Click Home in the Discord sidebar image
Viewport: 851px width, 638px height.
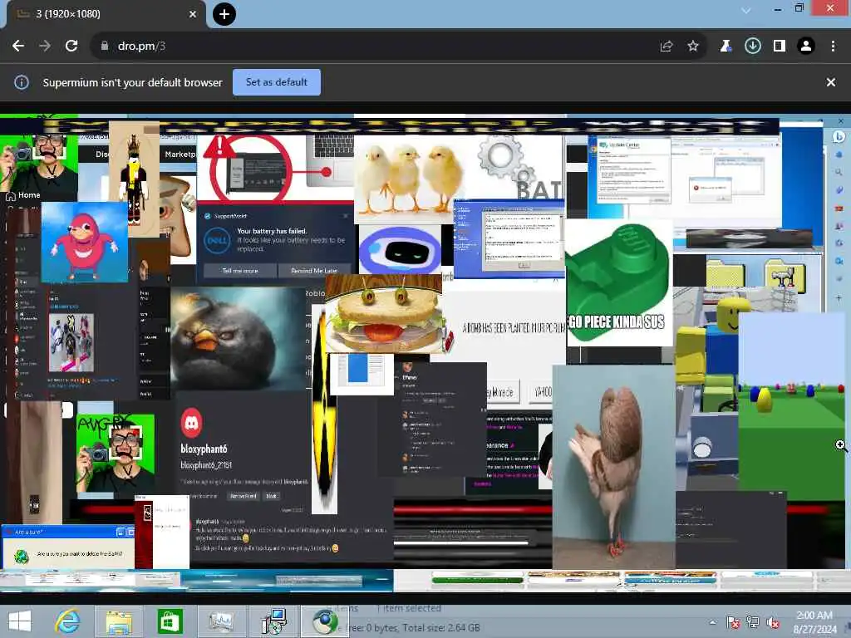22,195
